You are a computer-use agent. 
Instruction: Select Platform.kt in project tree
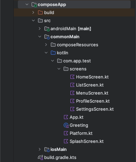tap(81, 133)
